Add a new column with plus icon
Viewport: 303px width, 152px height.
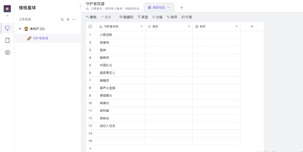click(252, 26)
